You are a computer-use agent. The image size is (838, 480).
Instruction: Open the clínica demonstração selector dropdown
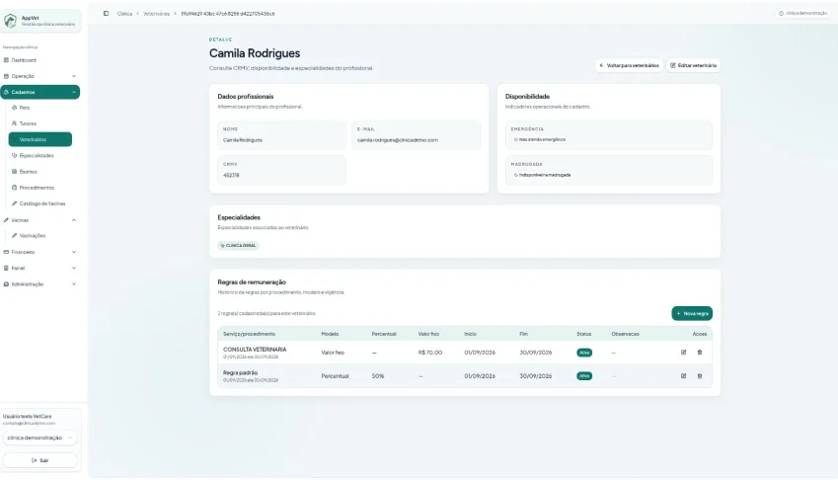tap(40, 438)
